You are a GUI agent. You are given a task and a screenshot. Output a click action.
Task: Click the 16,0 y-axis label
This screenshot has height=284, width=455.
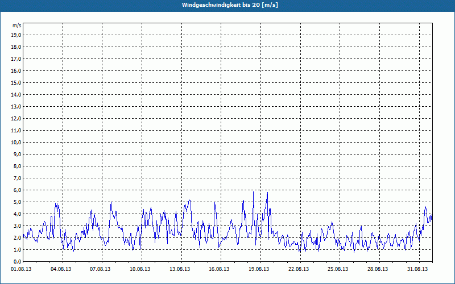tap(16, 70)
